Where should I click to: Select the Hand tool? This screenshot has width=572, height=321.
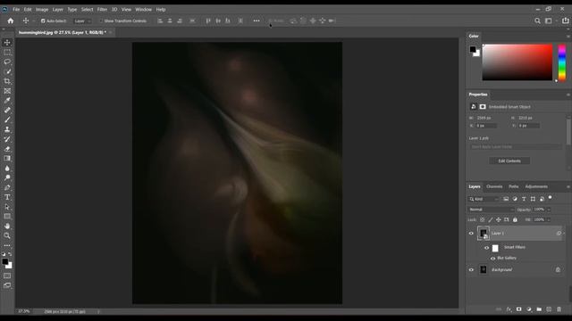click(x=7, y=226)
